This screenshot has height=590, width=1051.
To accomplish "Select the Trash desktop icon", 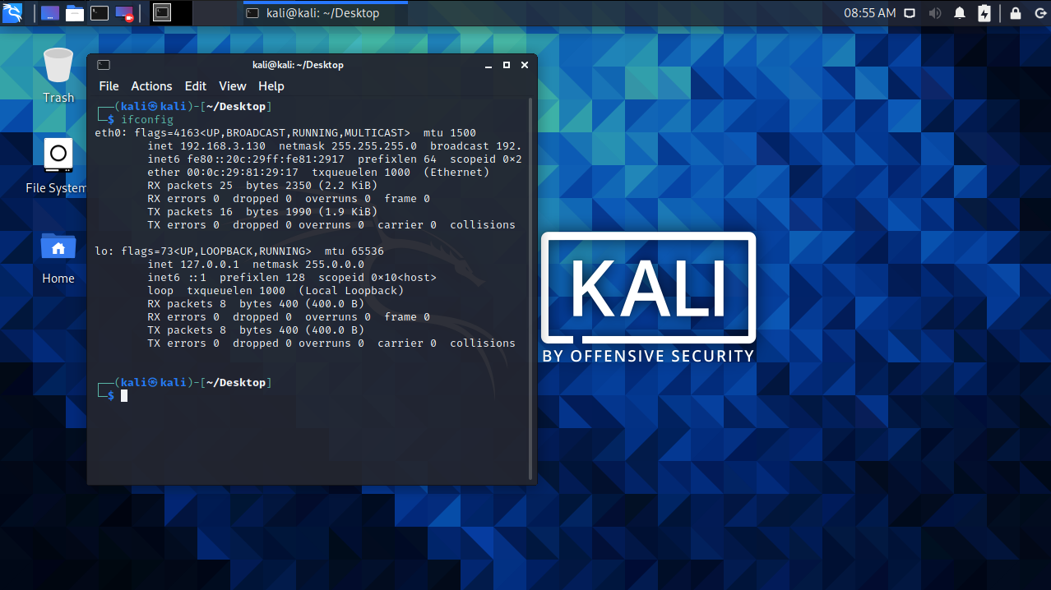I will [58, 76].
